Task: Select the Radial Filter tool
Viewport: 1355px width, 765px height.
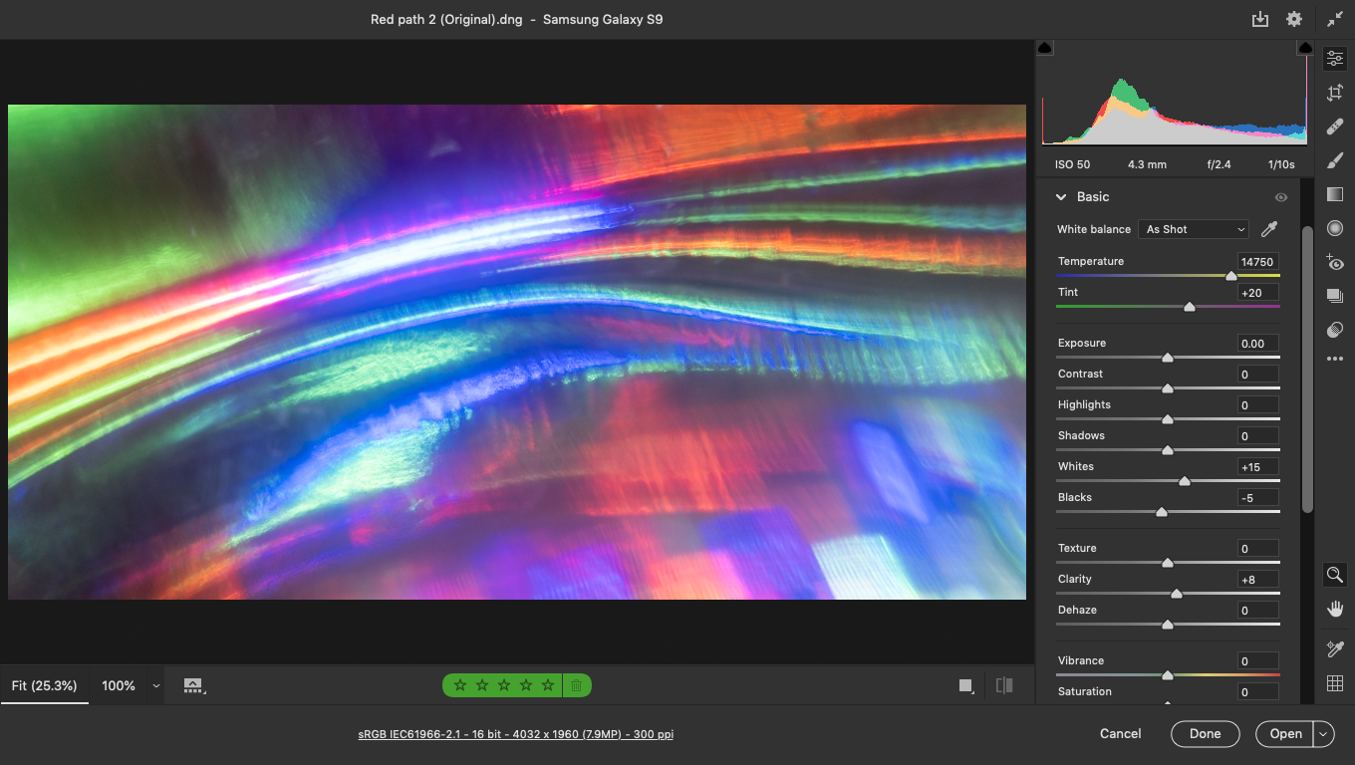Action: coord(1335,228)
